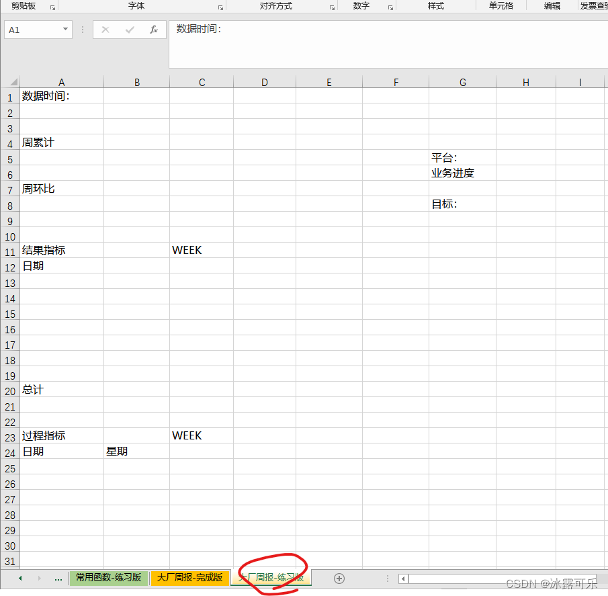Select column D header

pyautogui.click(x=265, y=82)
